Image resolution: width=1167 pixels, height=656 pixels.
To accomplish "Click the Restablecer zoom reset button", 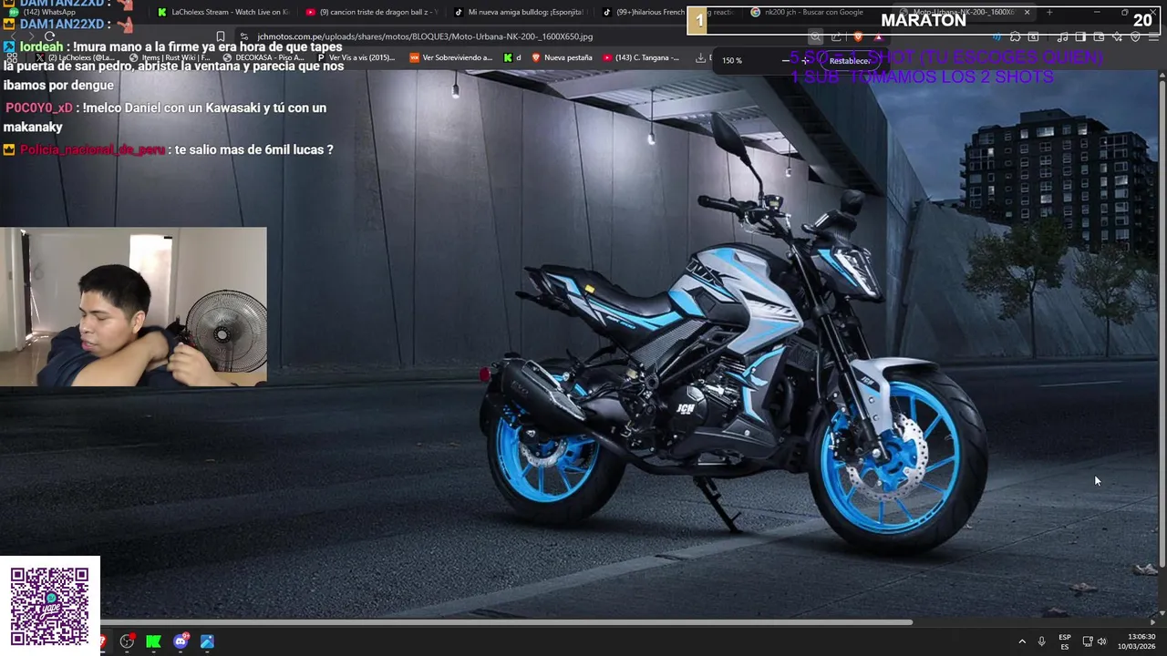I will pyautogui.click(x=849, y=60).
